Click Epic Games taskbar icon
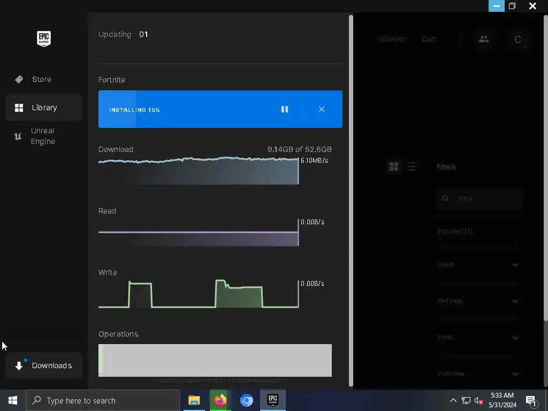 pyautogui.click(x=272, y=400)
